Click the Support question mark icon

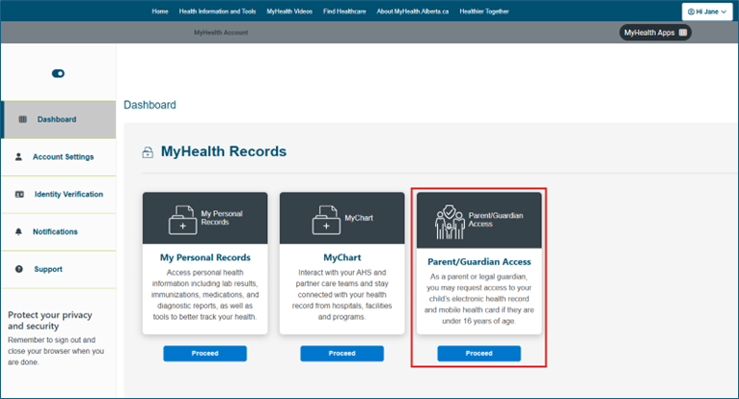pyautogui.click(x=19, y=269)
